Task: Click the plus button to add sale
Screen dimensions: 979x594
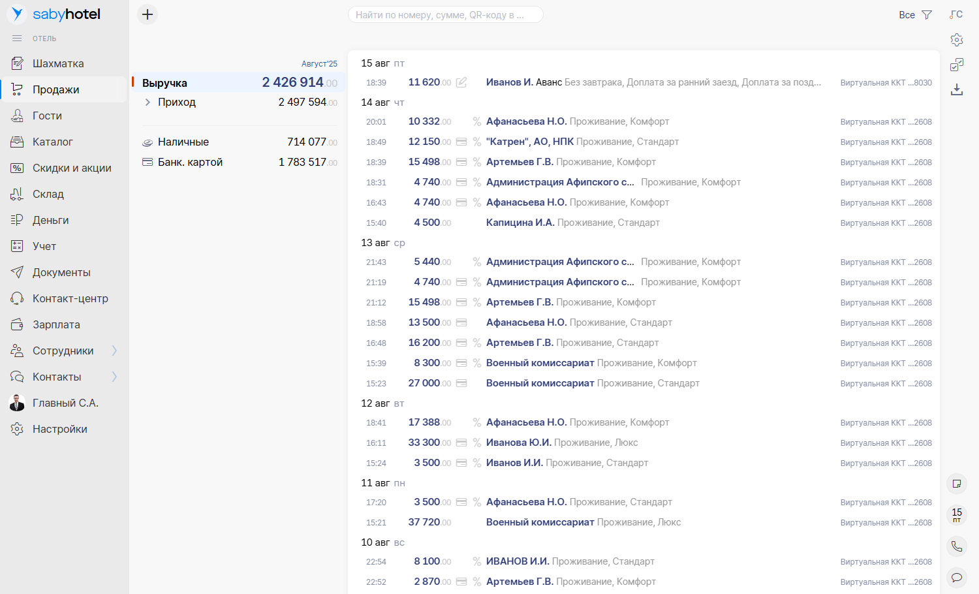Action: click(148, 14)
